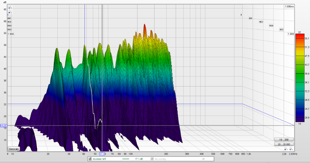Click the first horizontal zoom magnifier icon
The height and width of the screenshot is (163, 310).
click(x=285, y=149)
